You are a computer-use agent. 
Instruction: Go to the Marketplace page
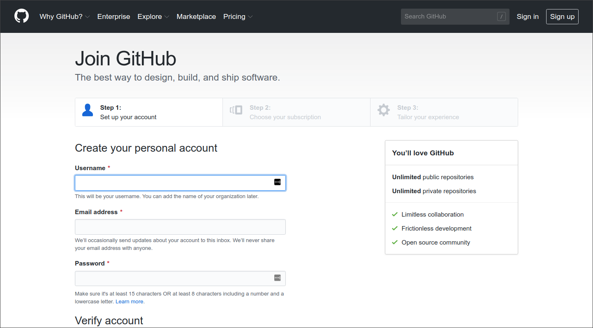[196, 16]
